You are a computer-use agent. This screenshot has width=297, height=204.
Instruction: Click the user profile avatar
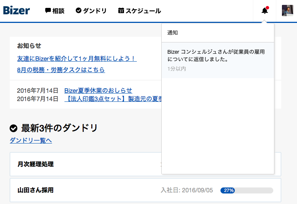pos(288,11)
